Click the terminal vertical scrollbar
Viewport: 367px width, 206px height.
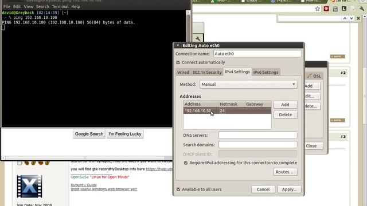pyautogui.click(x=188, y=68)
